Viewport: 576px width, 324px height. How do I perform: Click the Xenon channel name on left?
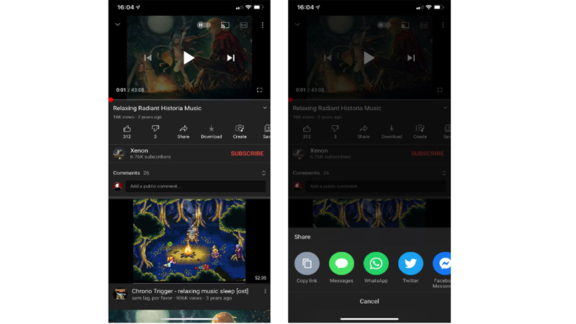click(139, 150)
